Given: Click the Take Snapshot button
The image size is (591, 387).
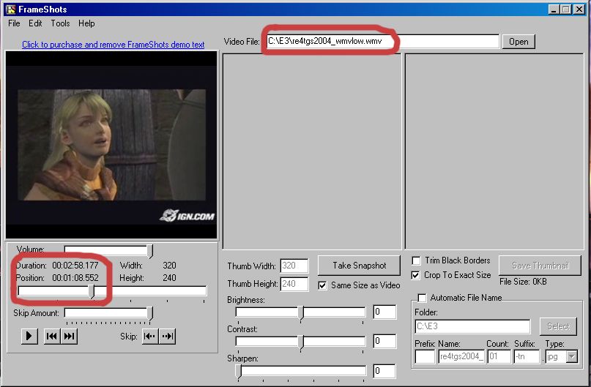Looking at the screenshot, I should coord(358,265).
